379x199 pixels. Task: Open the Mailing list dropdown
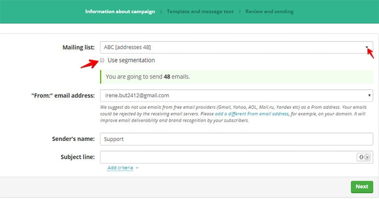236,47
